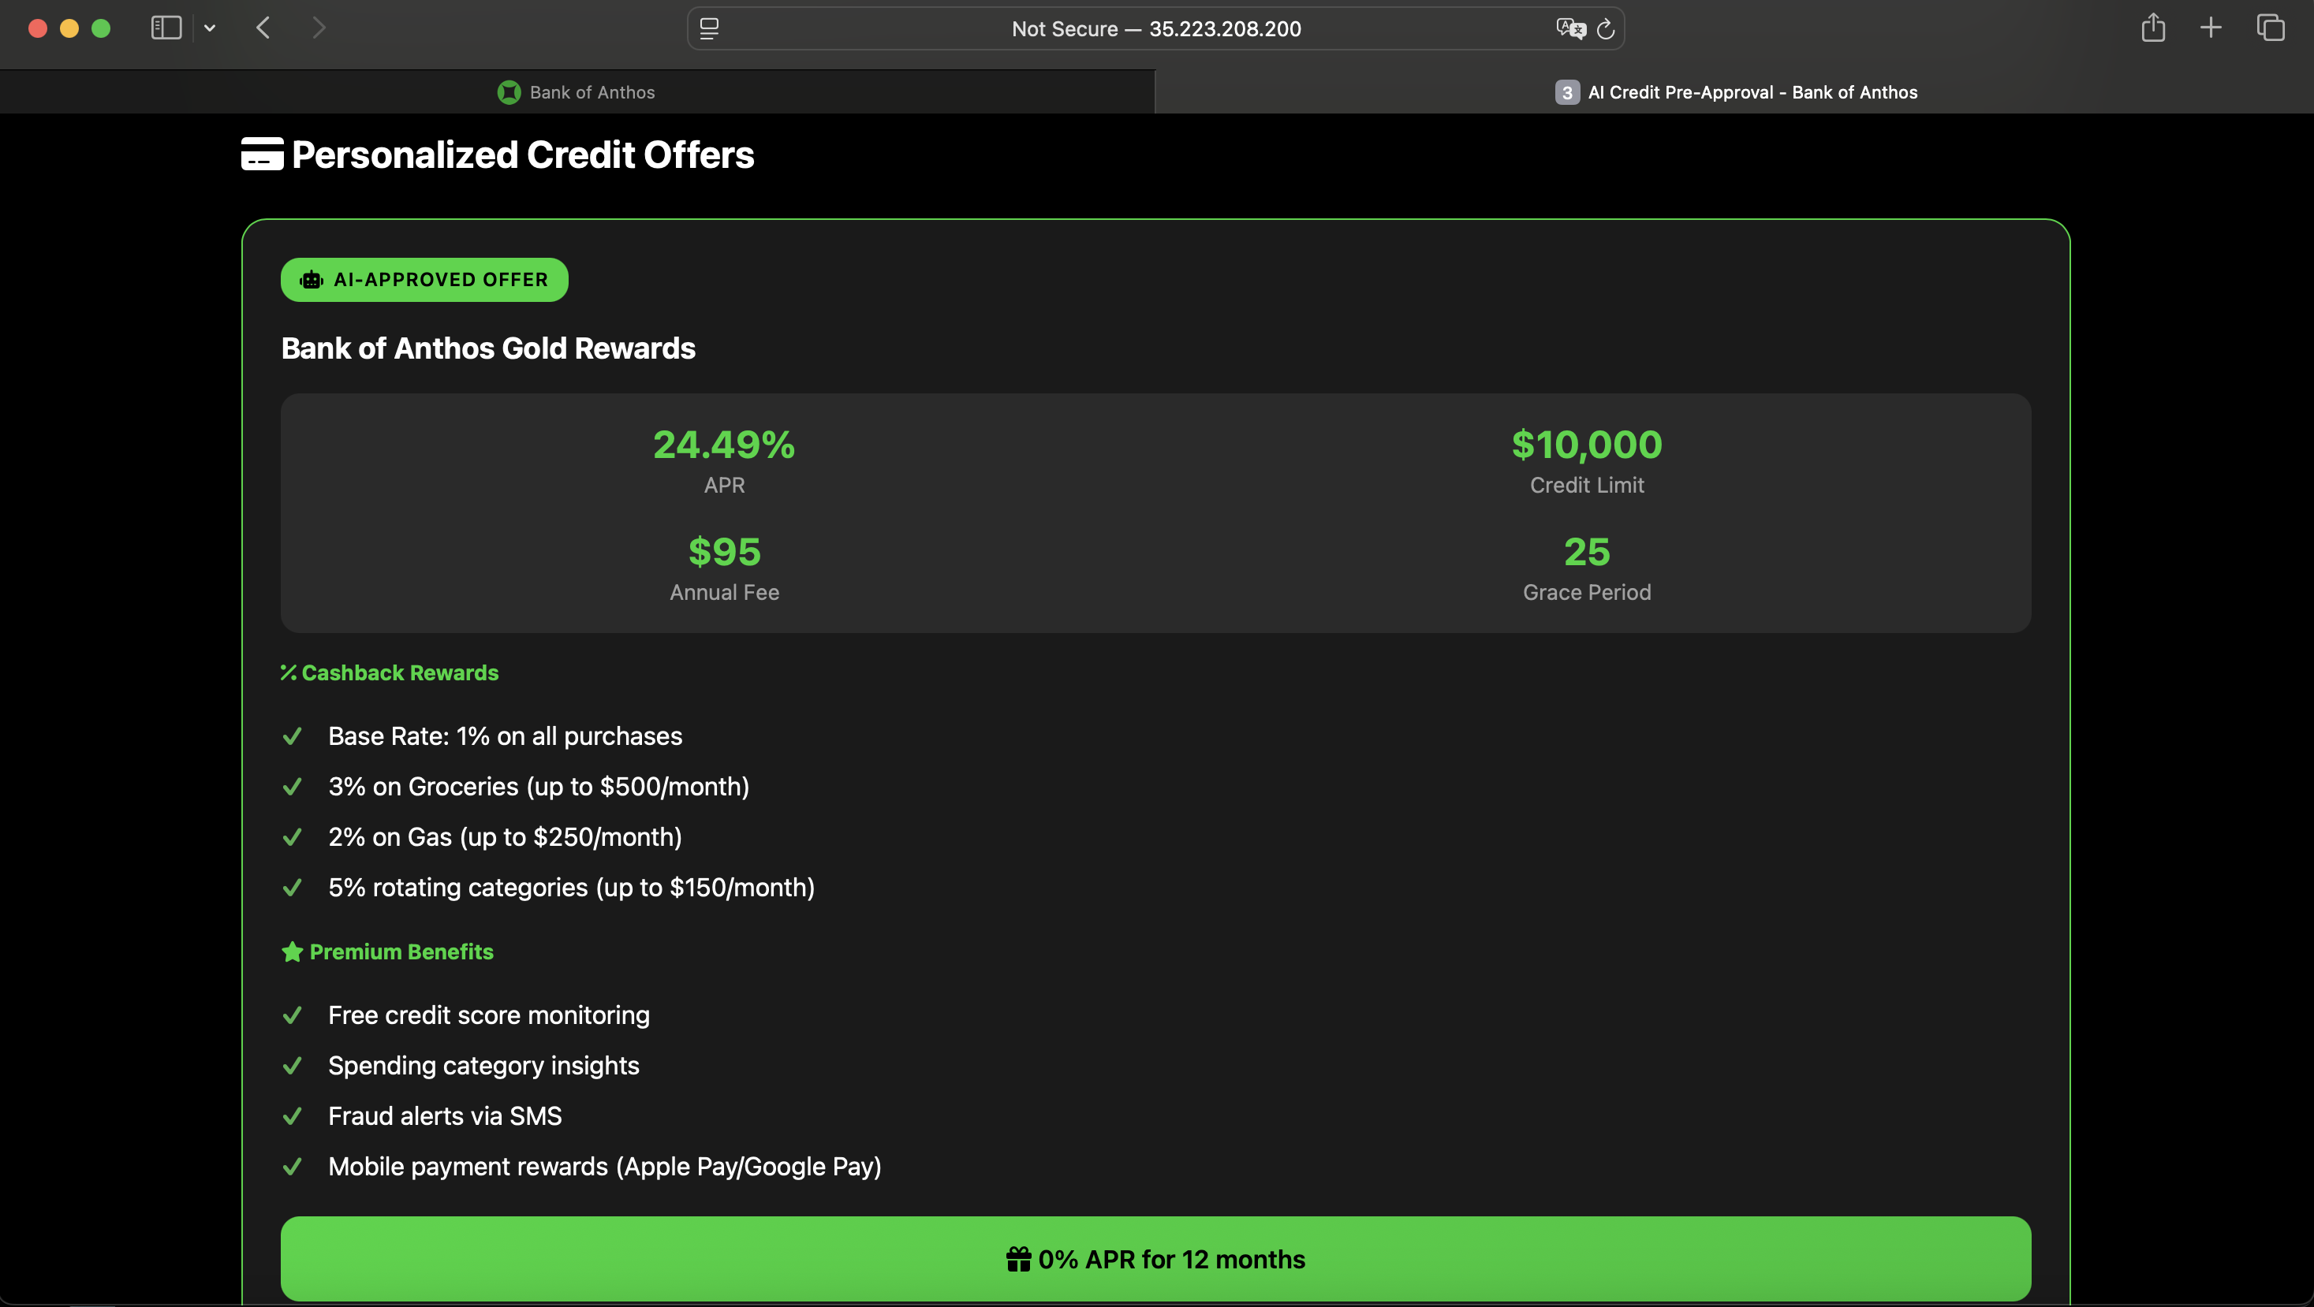This screenshot has height=1307, width=2314.
Task: Click the sidebar toggle icon
Action: 166,28
